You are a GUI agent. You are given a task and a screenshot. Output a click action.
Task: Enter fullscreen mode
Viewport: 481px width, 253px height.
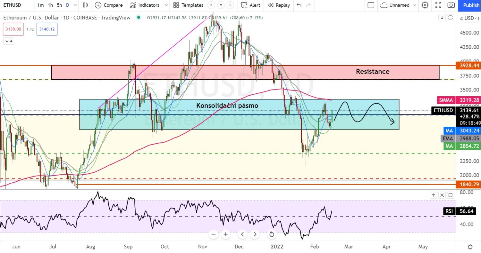pyautogui.click(x=438, y=5)
